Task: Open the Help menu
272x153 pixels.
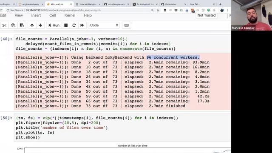Action: coord(88,15)
